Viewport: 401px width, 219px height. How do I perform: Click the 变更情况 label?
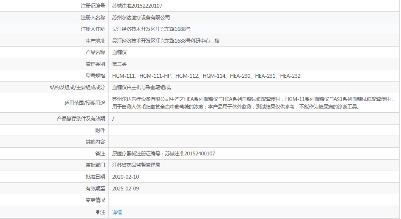95,200
